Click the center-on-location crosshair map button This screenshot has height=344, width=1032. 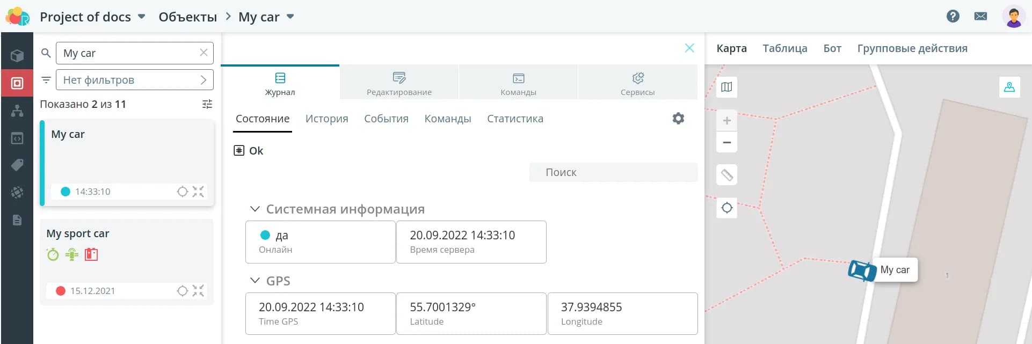726,208
